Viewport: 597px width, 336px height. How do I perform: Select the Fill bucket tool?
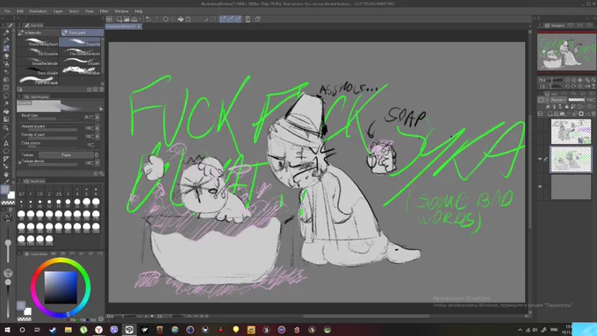(6, 111)
